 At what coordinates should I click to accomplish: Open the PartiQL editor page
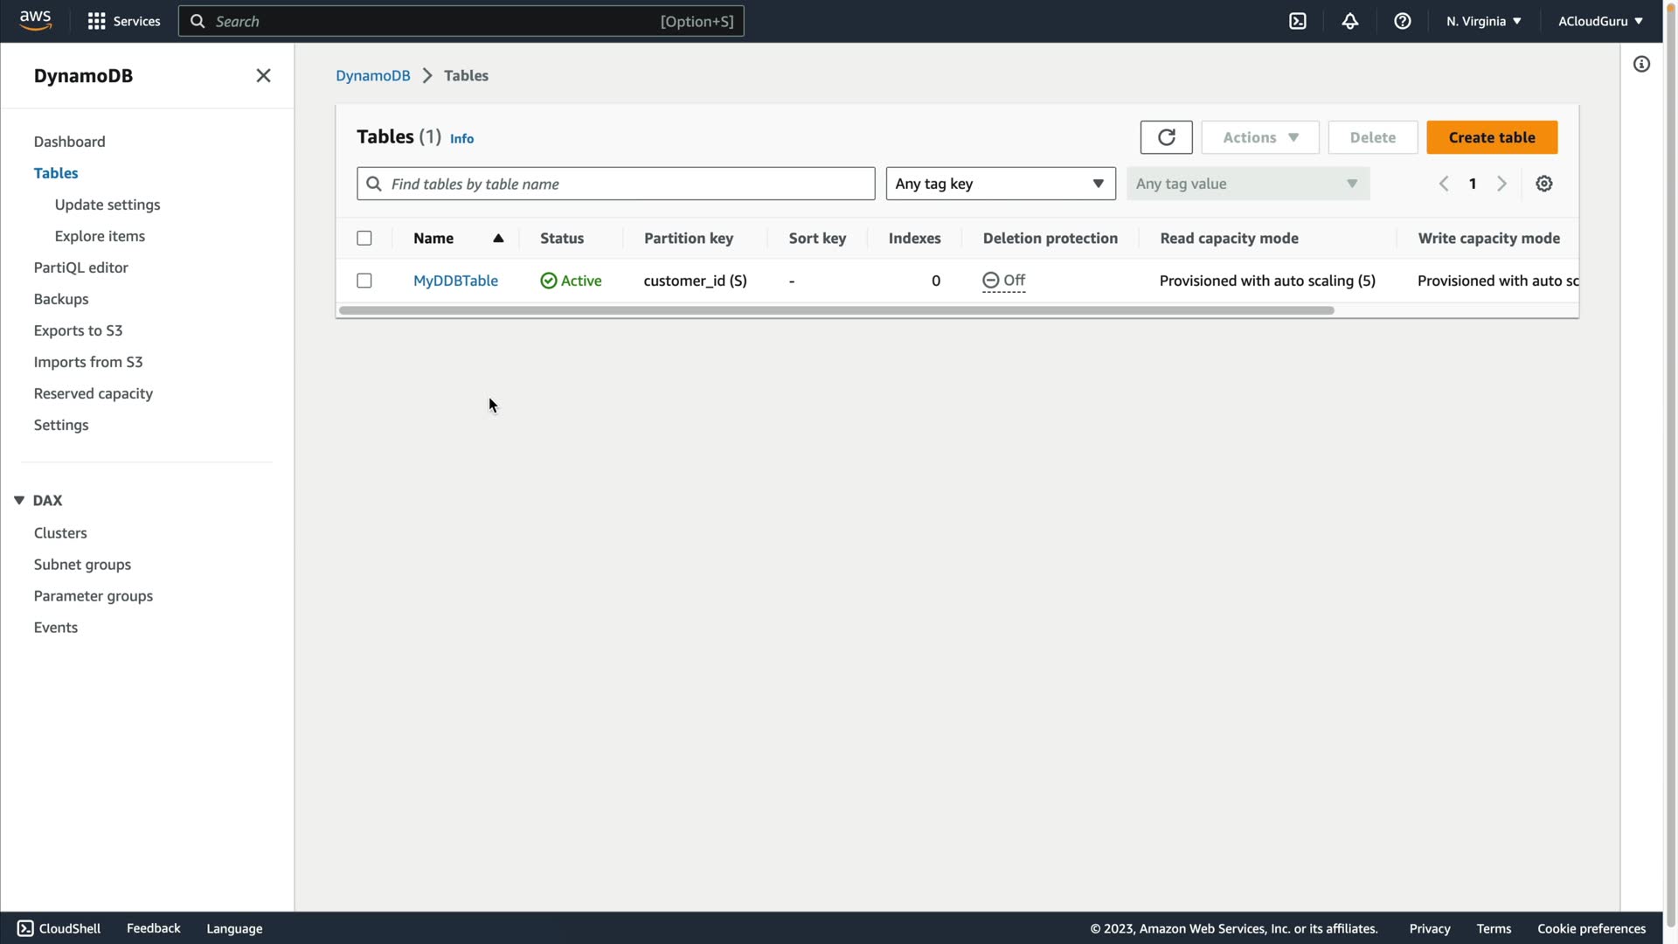click(80, 267)
